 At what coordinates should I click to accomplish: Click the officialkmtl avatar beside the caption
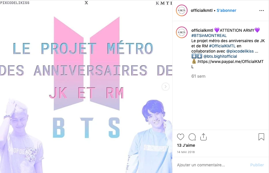point(182,32)
